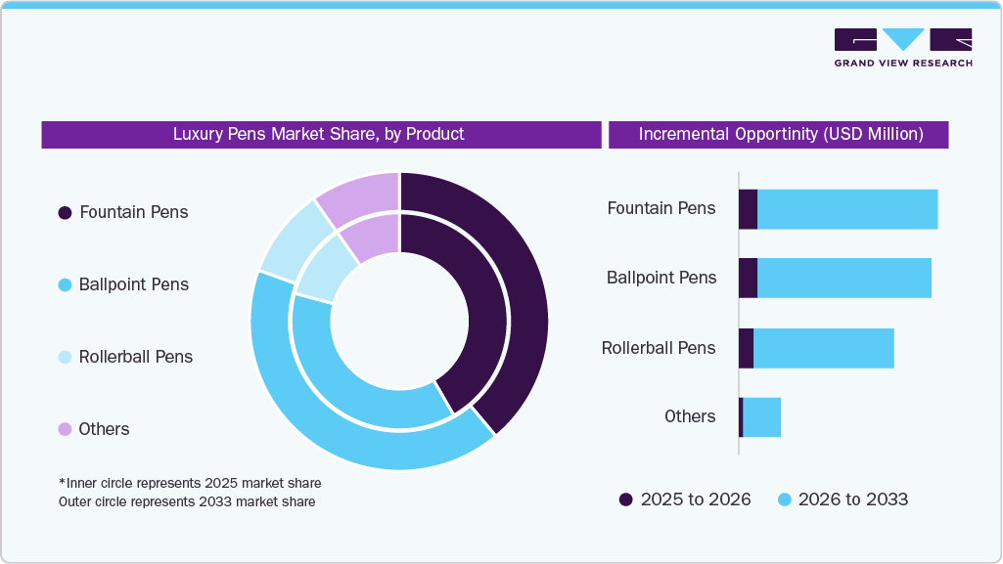The image size is (1003, 564).
Task: Select the 'Luxury Pens Market Share, by Product' header
Action: coord(321,134)
